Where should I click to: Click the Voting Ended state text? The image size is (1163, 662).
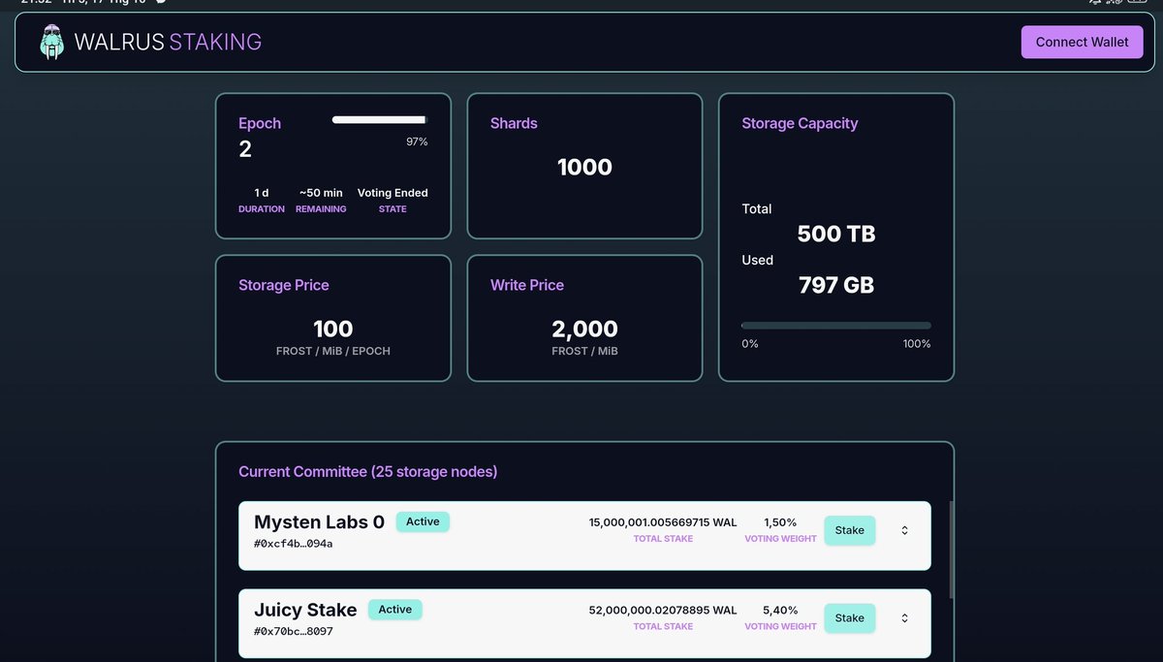pyautogui.click(x=393, y=193)
